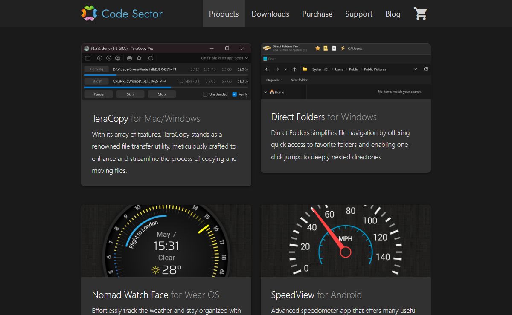This screenshot has width=512, height=315.
Task: Click New folder in Direct Folders preview
Action: 299,80
